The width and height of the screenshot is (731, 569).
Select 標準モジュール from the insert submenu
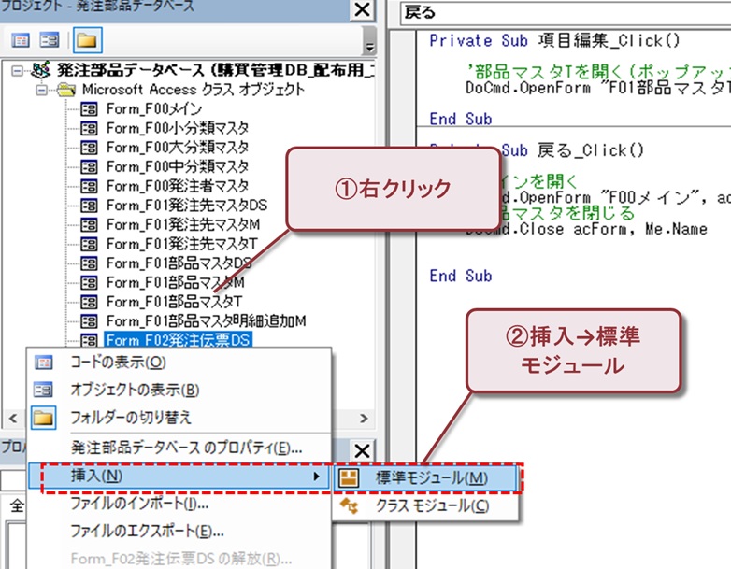(430, 477)
